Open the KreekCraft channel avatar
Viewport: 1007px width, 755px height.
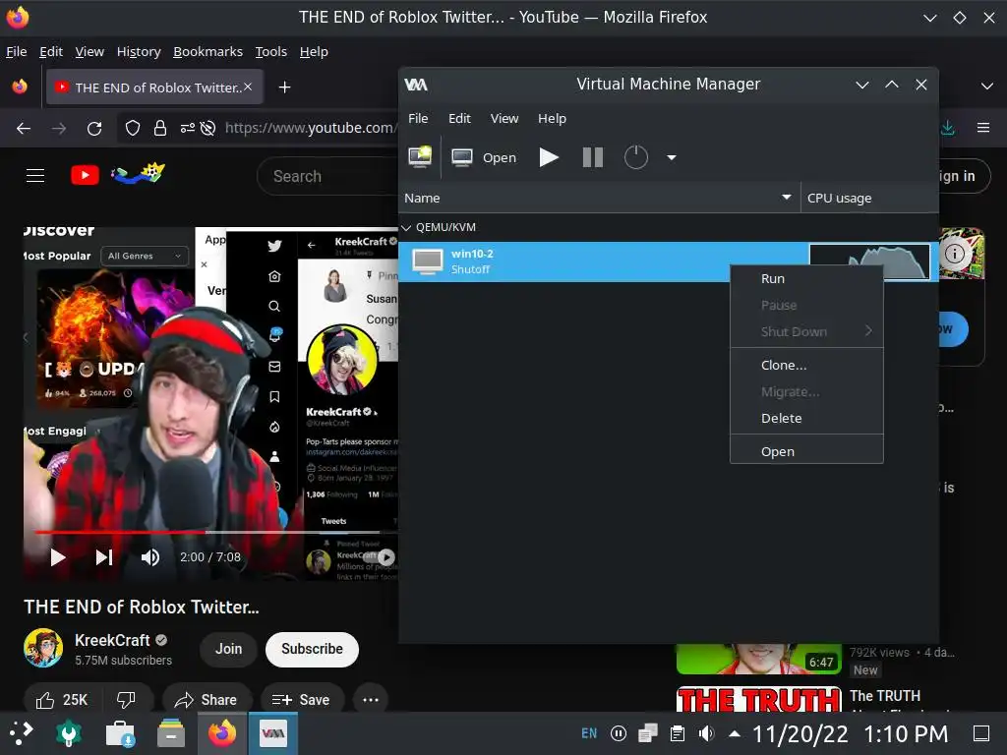click(x=43, y=648)
